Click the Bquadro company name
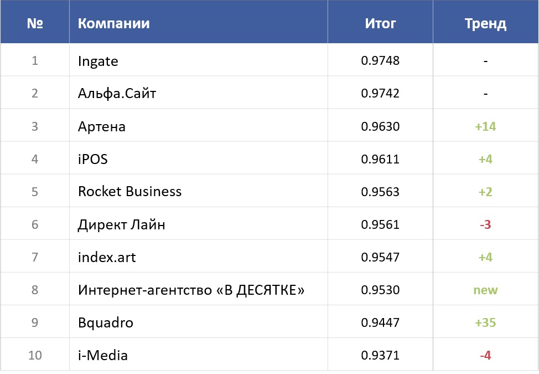The height and width of the screenshot is (374, 539). pyautogui.click(x=106, y=322)
